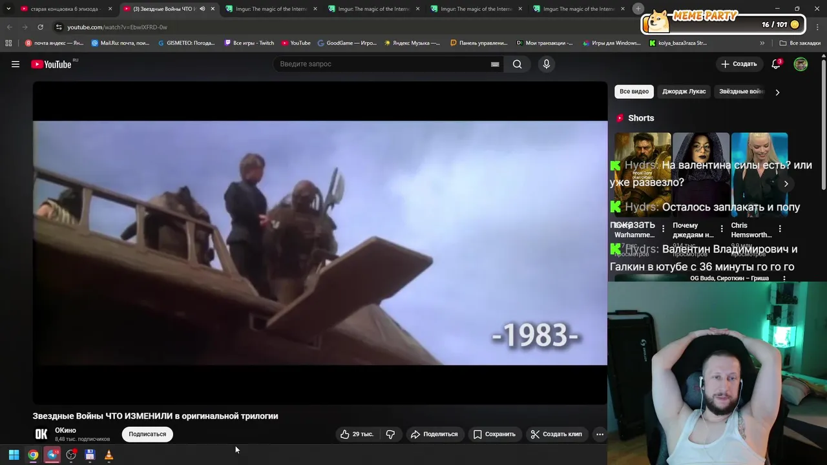Open options menu for Warhammer short

coord(663,229)
